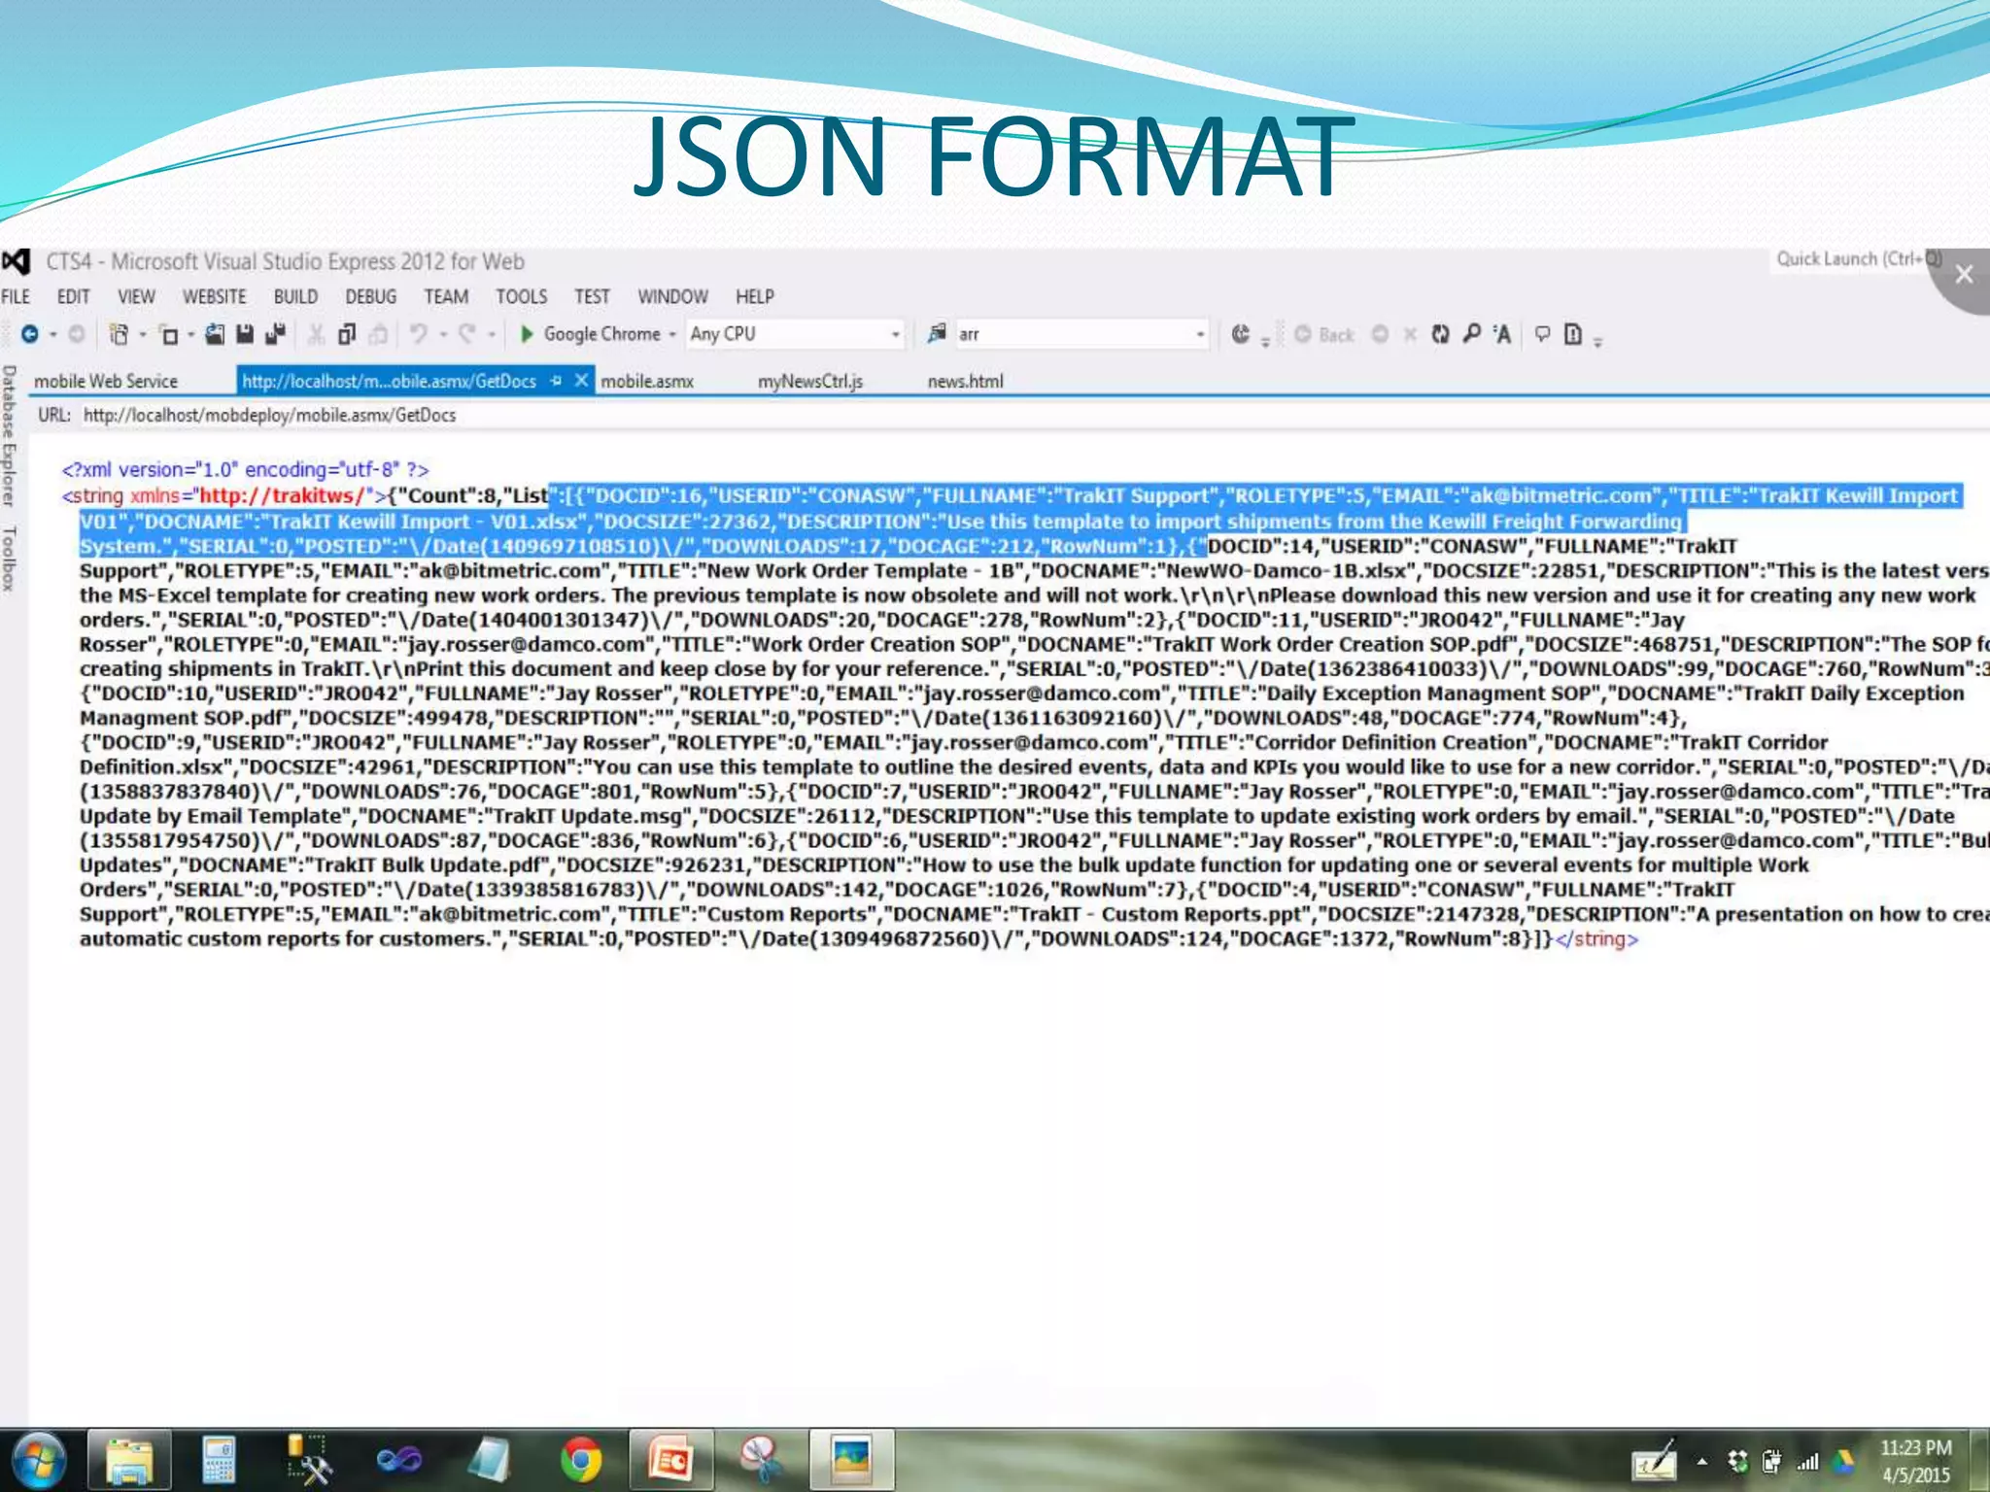Click the URL address field
The image size is (1990, 1492).
tap(269, 415)
